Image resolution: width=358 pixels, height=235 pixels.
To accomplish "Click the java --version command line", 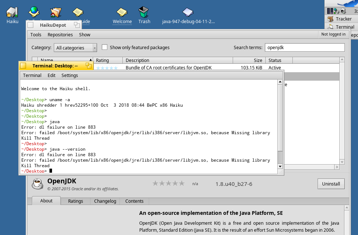I will (53, 149).
